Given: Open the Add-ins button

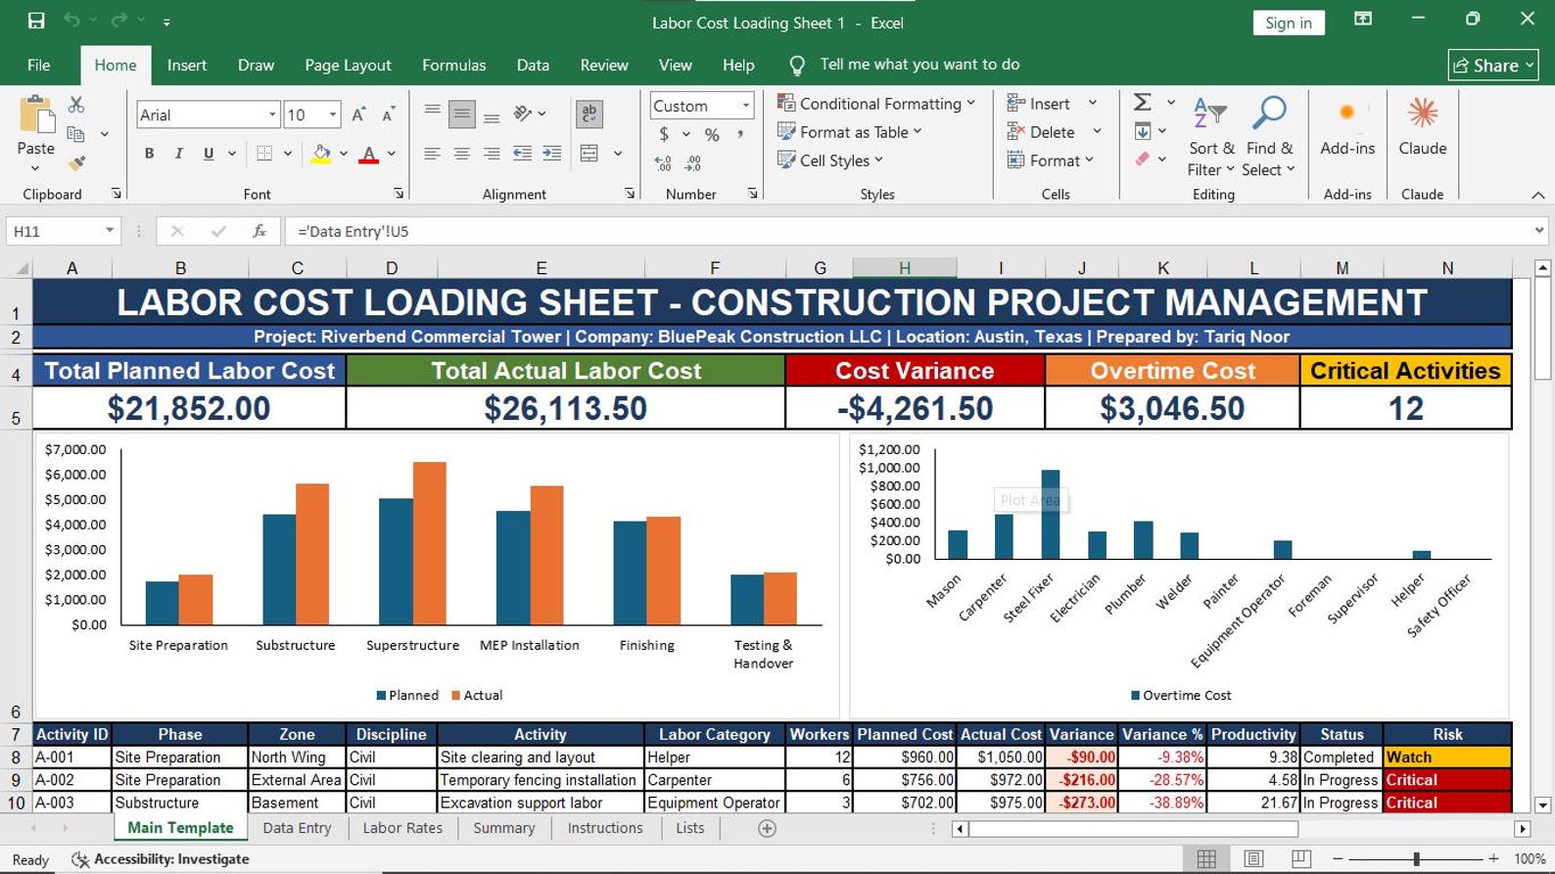Looking at the screenshot, I should pos(1347,126).
